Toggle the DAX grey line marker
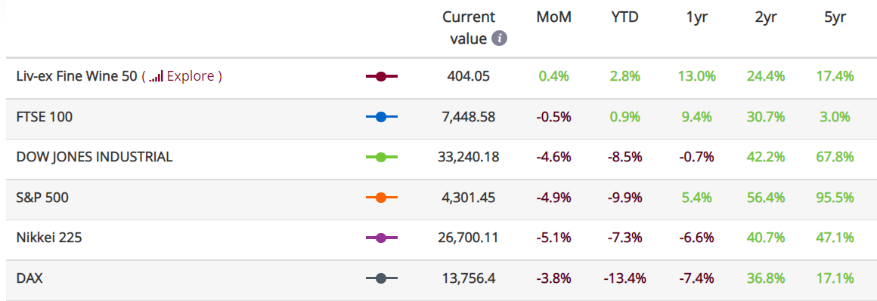This screenshot has width=877, height=301. click(382, 278)
